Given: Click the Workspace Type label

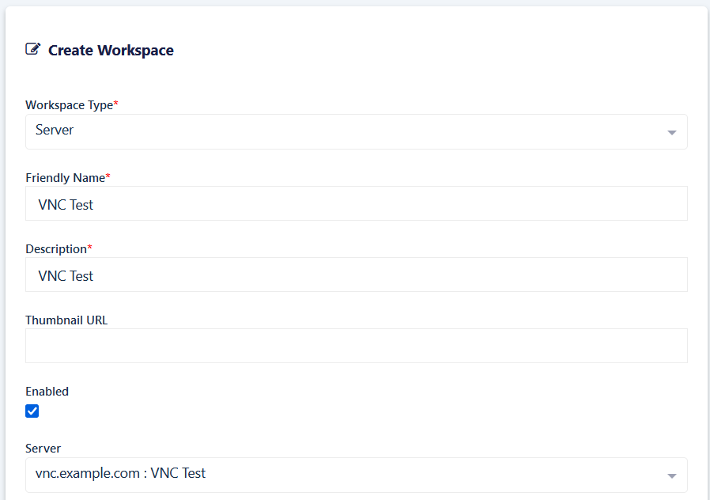Looking at the screenshot, I should (69, 105).
